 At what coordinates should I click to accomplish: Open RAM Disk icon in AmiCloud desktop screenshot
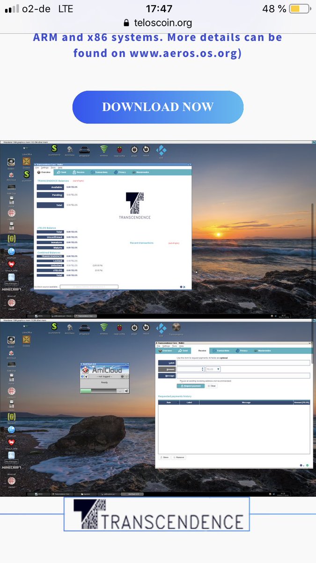[x=11, y=365]
